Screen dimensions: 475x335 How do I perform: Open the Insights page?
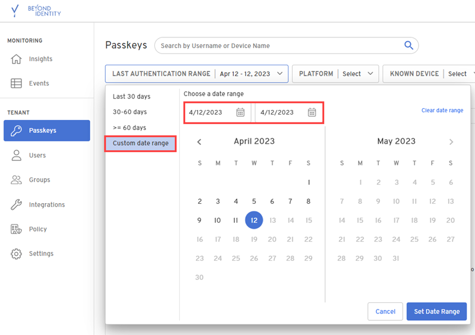pos(40,59)
